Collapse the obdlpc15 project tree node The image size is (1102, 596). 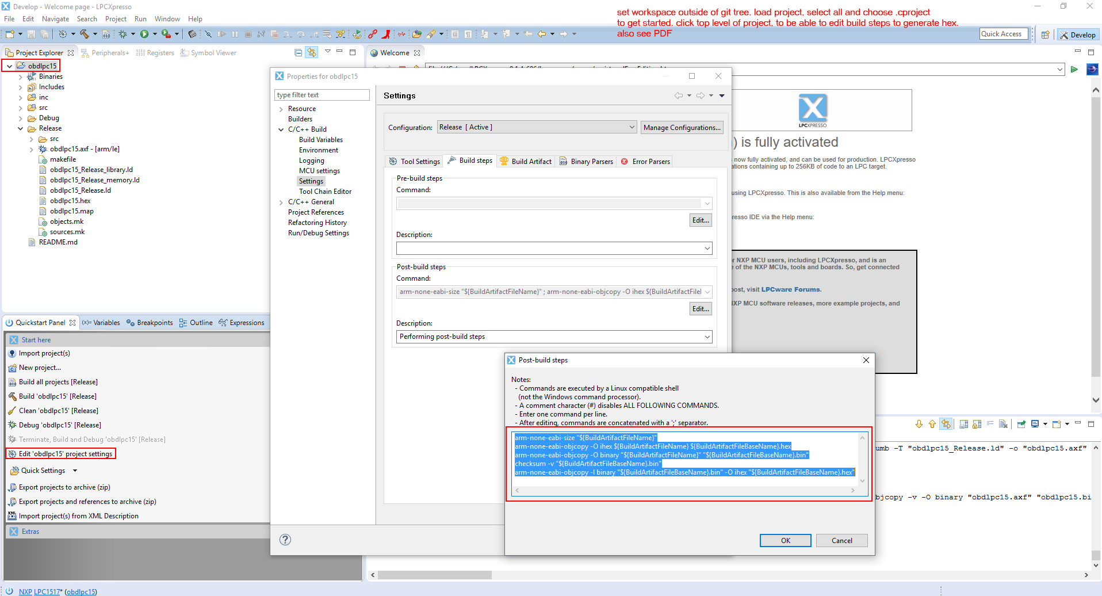[10, 66]
